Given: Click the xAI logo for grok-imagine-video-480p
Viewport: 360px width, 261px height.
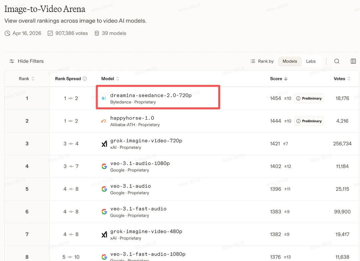Looking at the screenshot, I should [104, 235].
